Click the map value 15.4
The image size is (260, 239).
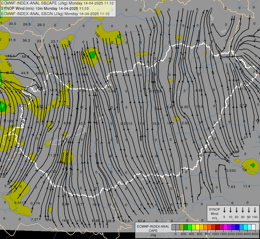[156, 123]
